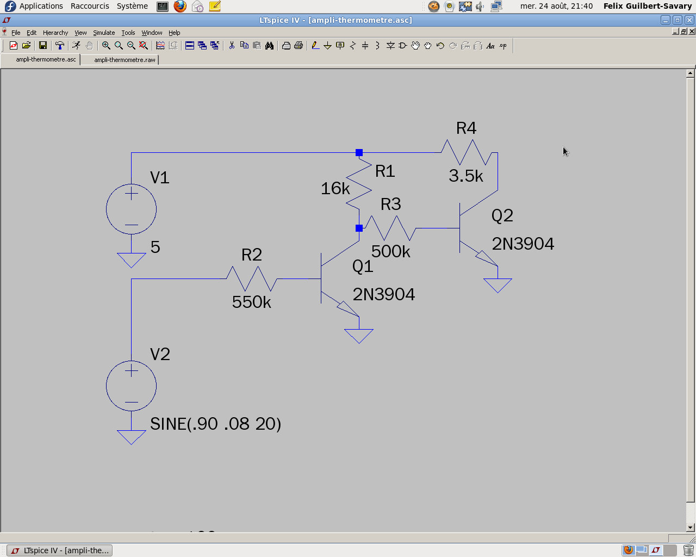Open the Trash icon in bottom panel

[688, 550]
